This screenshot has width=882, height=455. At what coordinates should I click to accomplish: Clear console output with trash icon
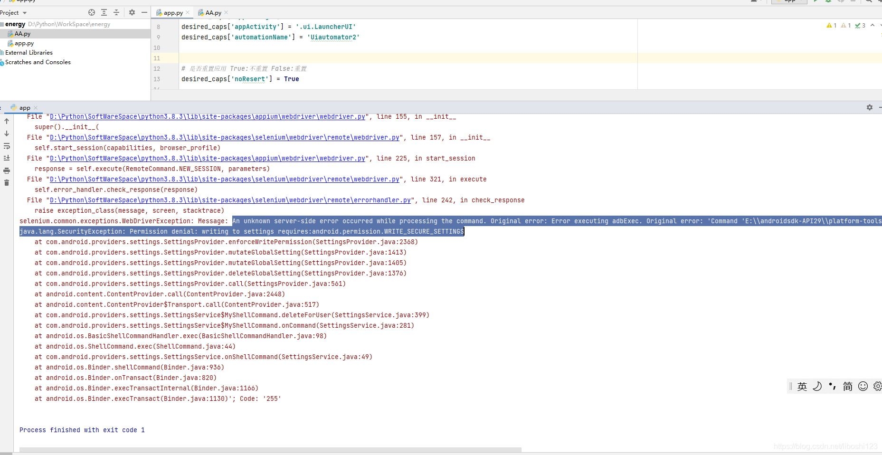tap(7, 183)
